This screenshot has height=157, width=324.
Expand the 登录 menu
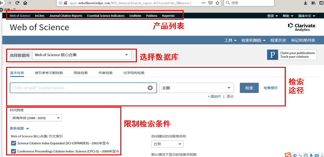(272, 16)
